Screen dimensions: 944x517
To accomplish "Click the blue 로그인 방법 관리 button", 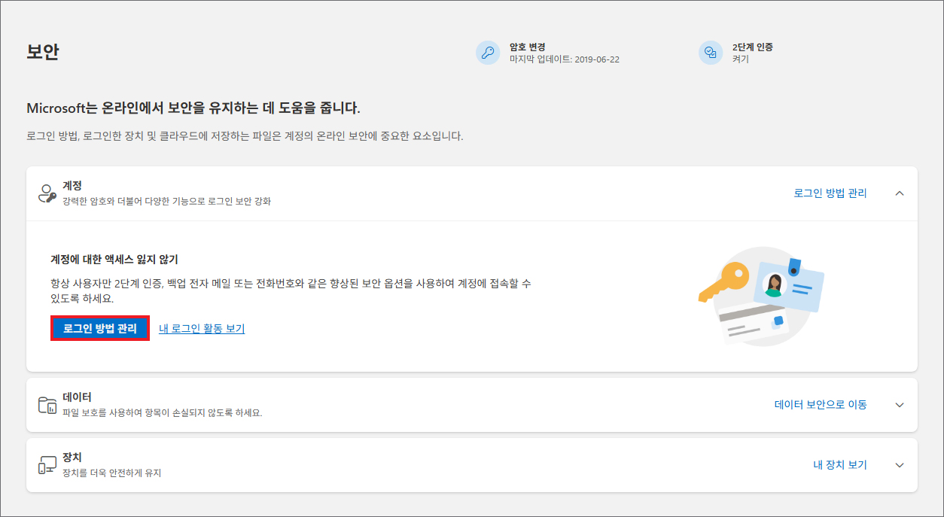I will pos(100,328).
